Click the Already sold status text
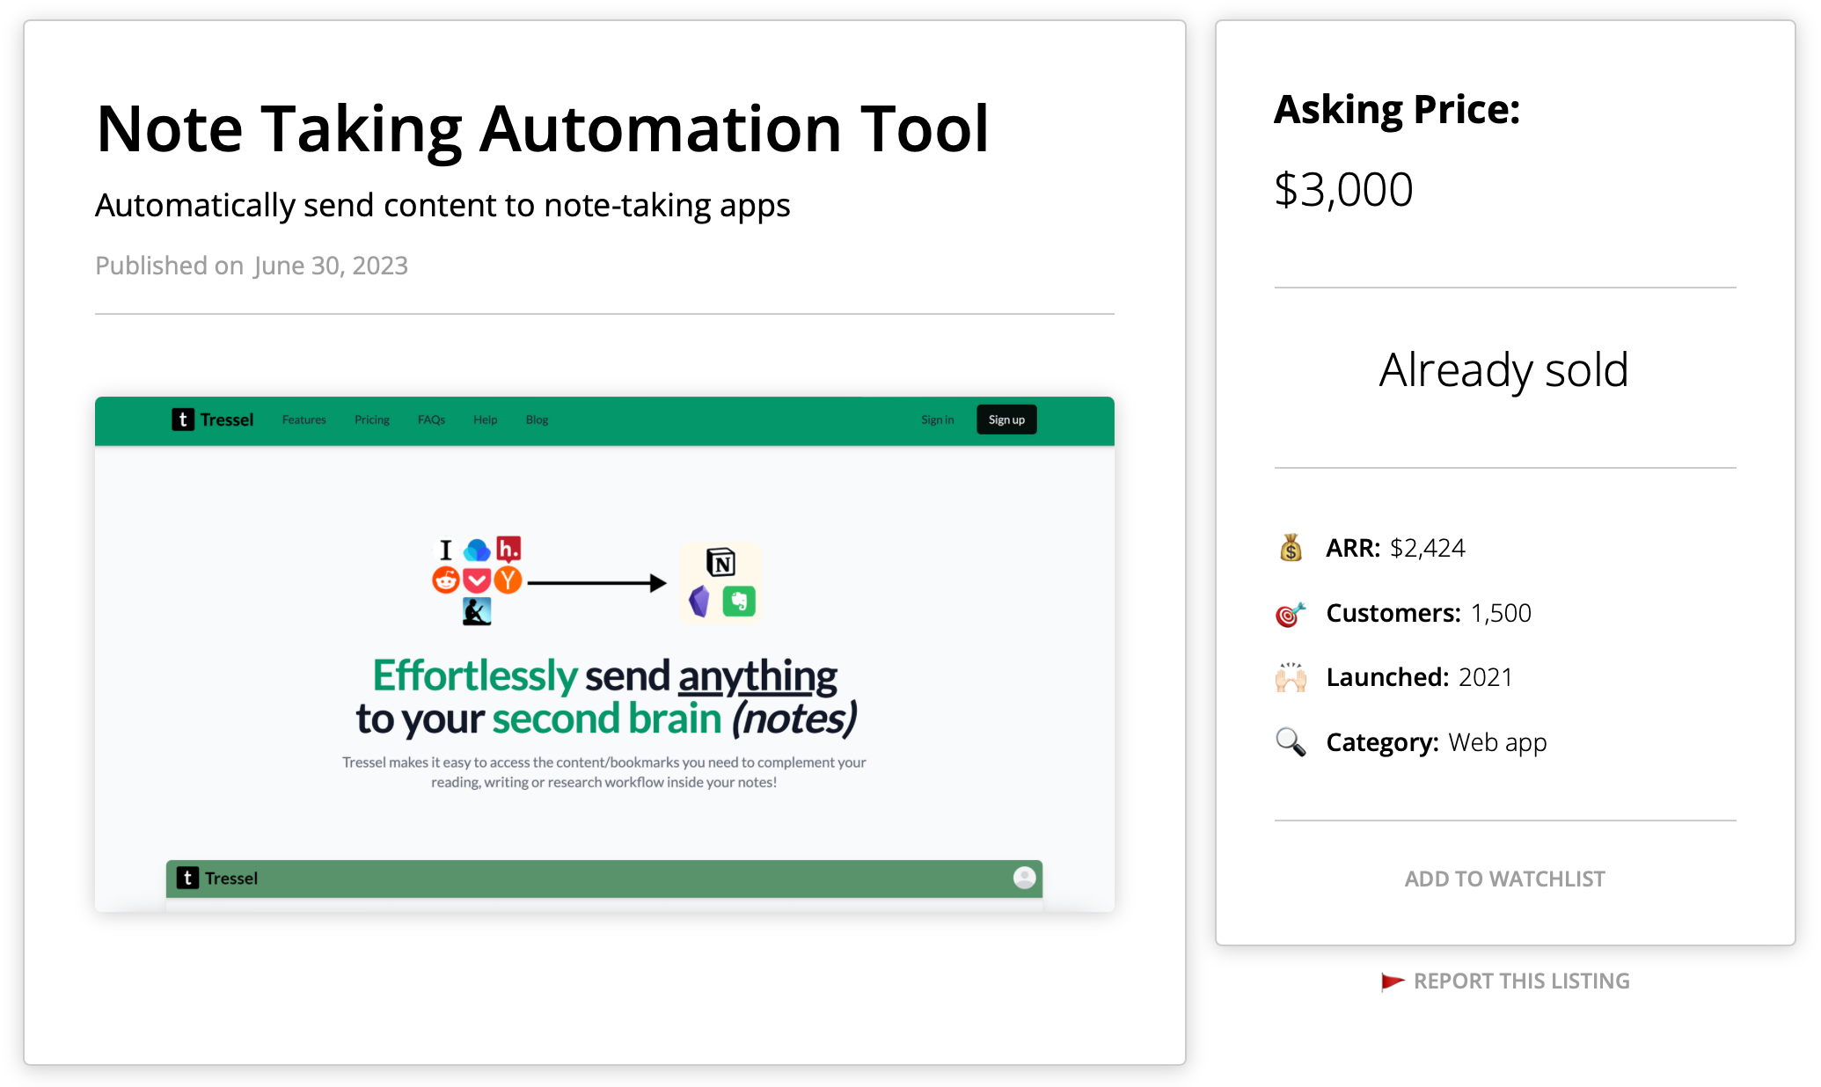 pyautogui.click(x=1504, y=369)
